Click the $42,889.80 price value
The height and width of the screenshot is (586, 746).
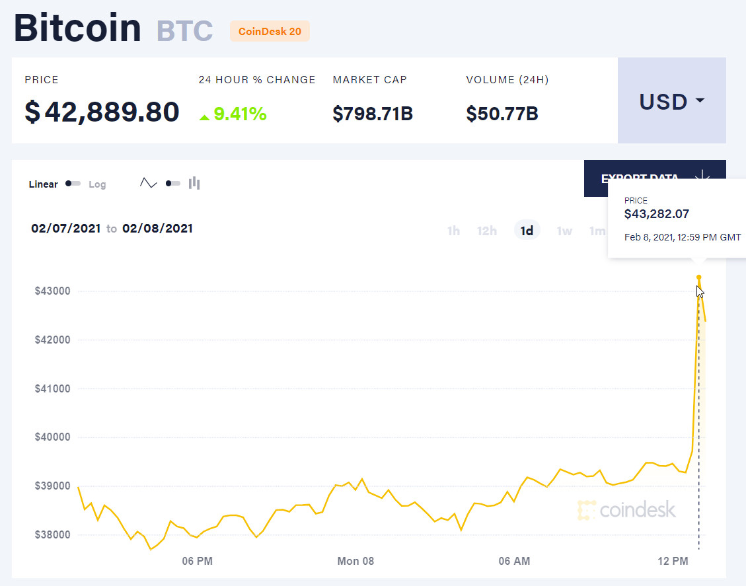click(102, 112)
